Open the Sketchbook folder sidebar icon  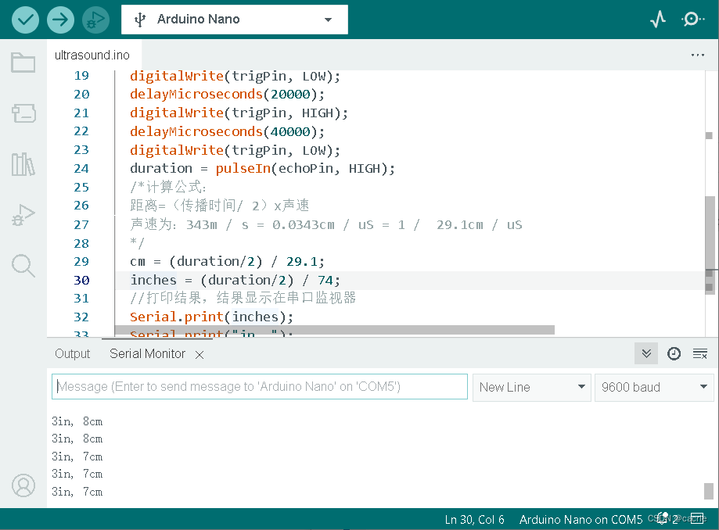coord(23,63)
